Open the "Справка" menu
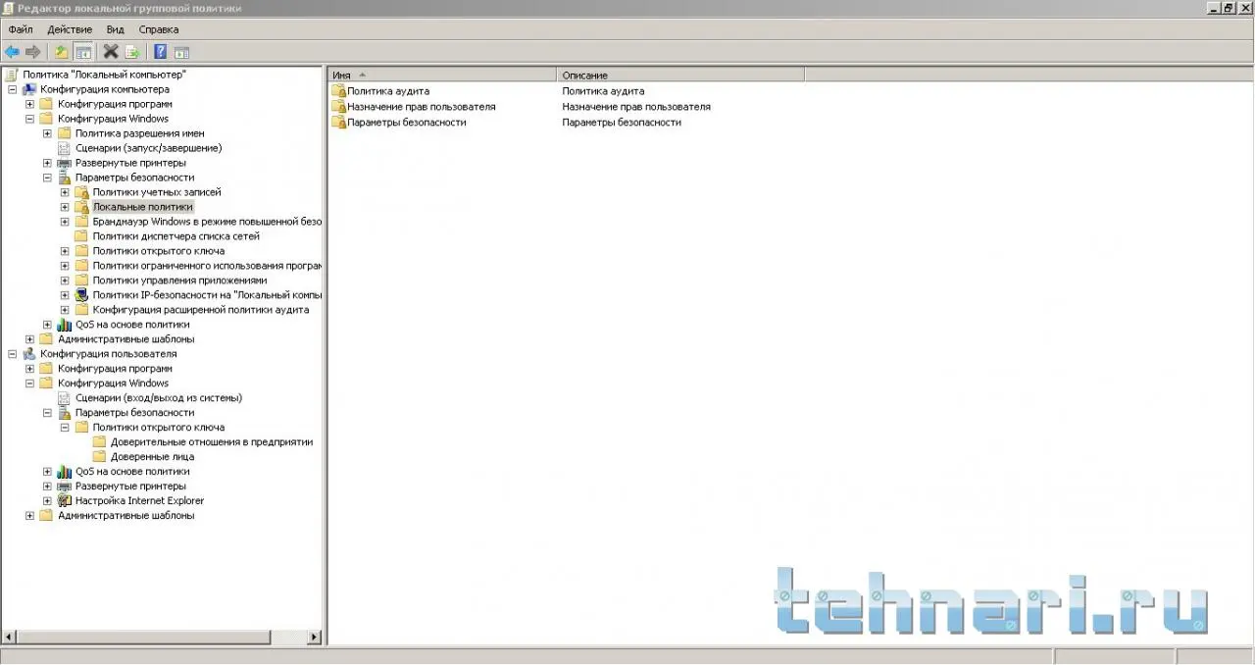1255x665 pixels. [x=159, y=29]
